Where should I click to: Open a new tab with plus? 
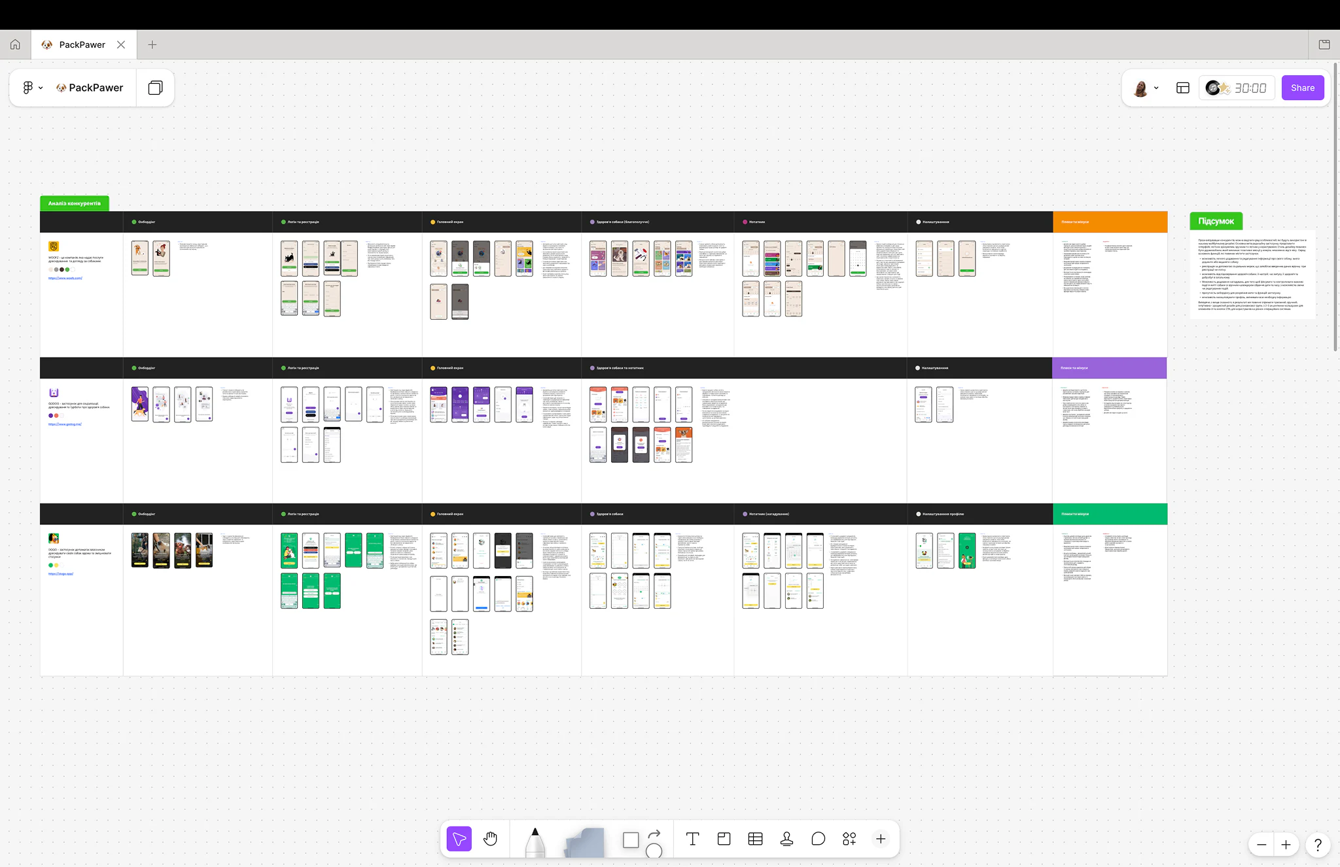pos(152,44)
